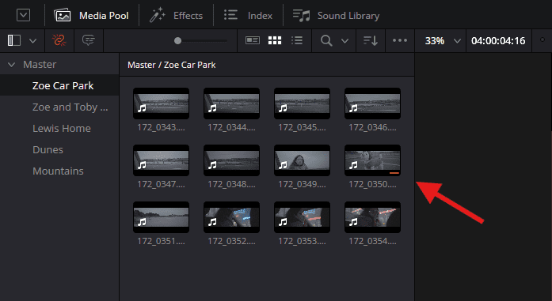Open the Sound Library panel

(337, 16)
